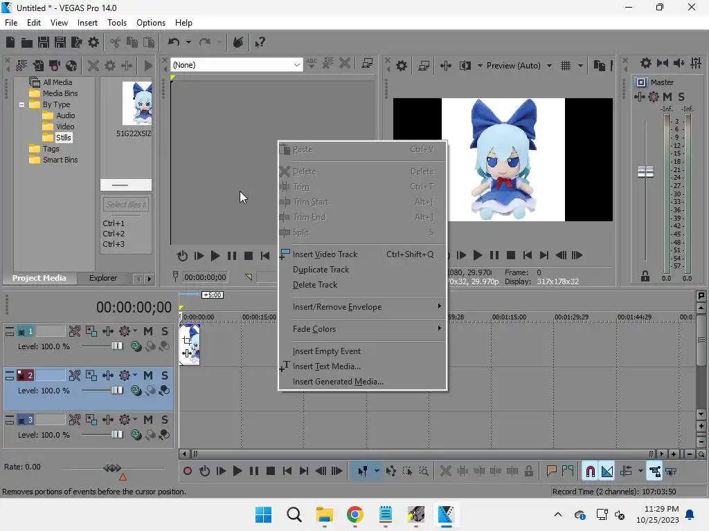This screenshot has height=531, width=709.
Task: Solo video track 2
Action: tap(165, 375)
